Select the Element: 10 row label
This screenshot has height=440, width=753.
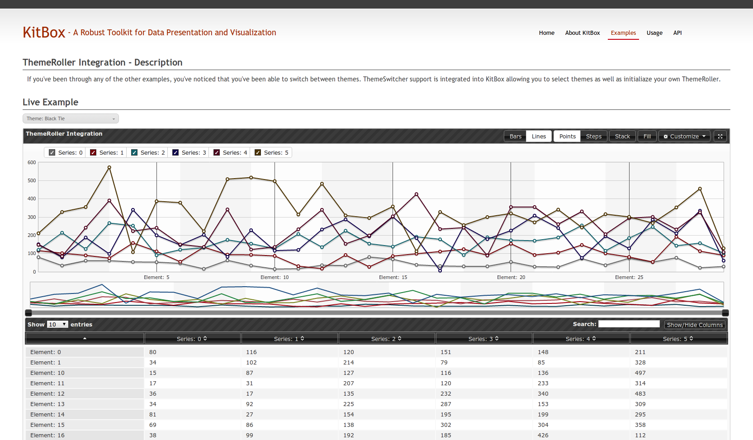tap(85, 373)
